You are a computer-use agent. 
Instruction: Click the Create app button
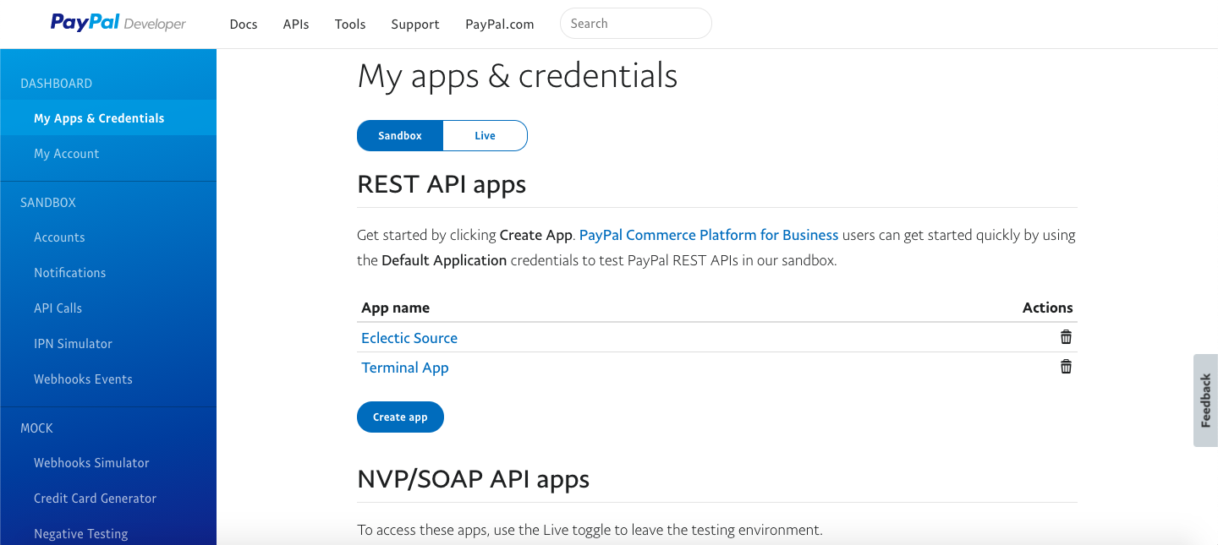tap(400, 417)
